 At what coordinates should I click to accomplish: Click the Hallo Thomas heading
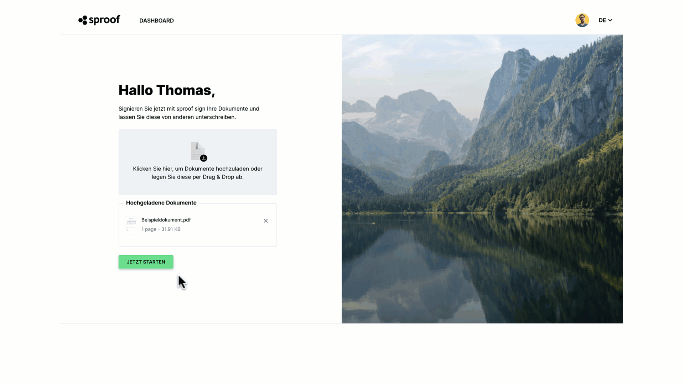pos(167,90)
